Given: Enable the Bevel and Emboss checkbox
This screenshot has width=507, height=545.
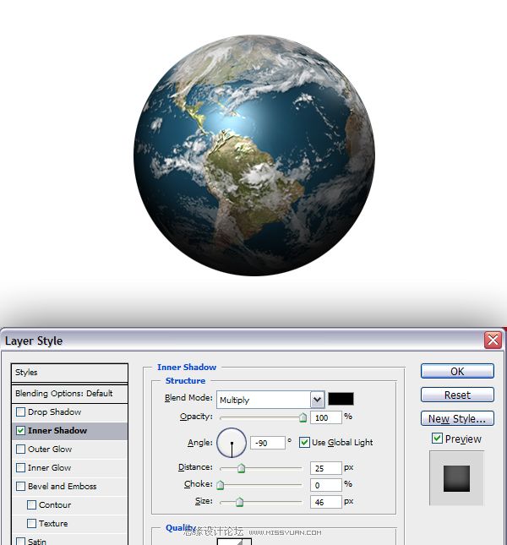Looking at the screenshot, I should pos(21,486).
